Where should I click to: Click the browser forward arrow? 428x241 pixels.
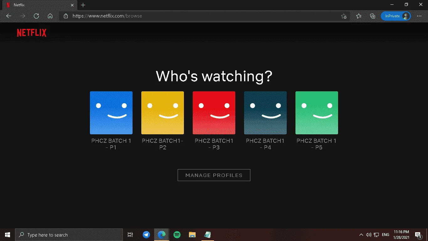pyautogui.click(x=23, y=16)
